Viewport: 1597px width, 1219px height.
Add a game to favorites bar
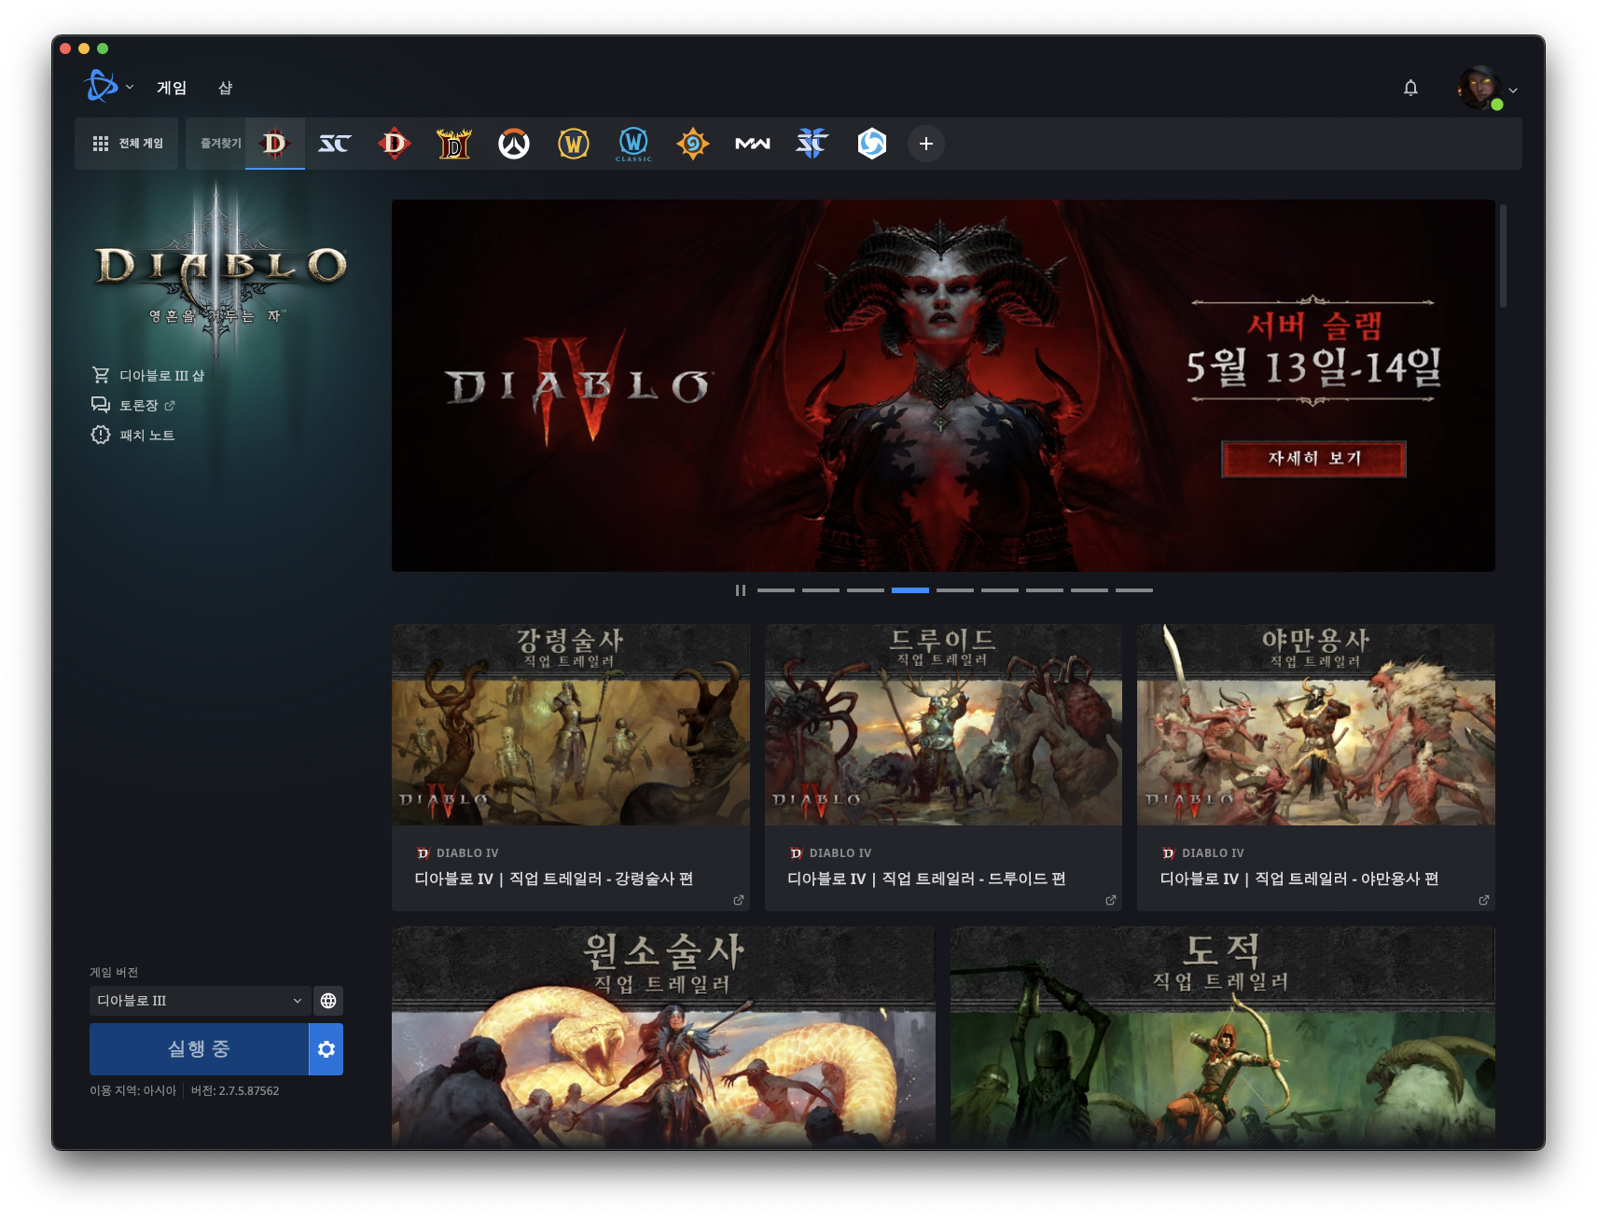pyautogui.click(x=926, y=144)
